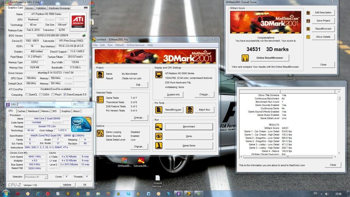Click the Demo eye icon
The height and width of the screenshot is (197, 350).
(159, 136)
